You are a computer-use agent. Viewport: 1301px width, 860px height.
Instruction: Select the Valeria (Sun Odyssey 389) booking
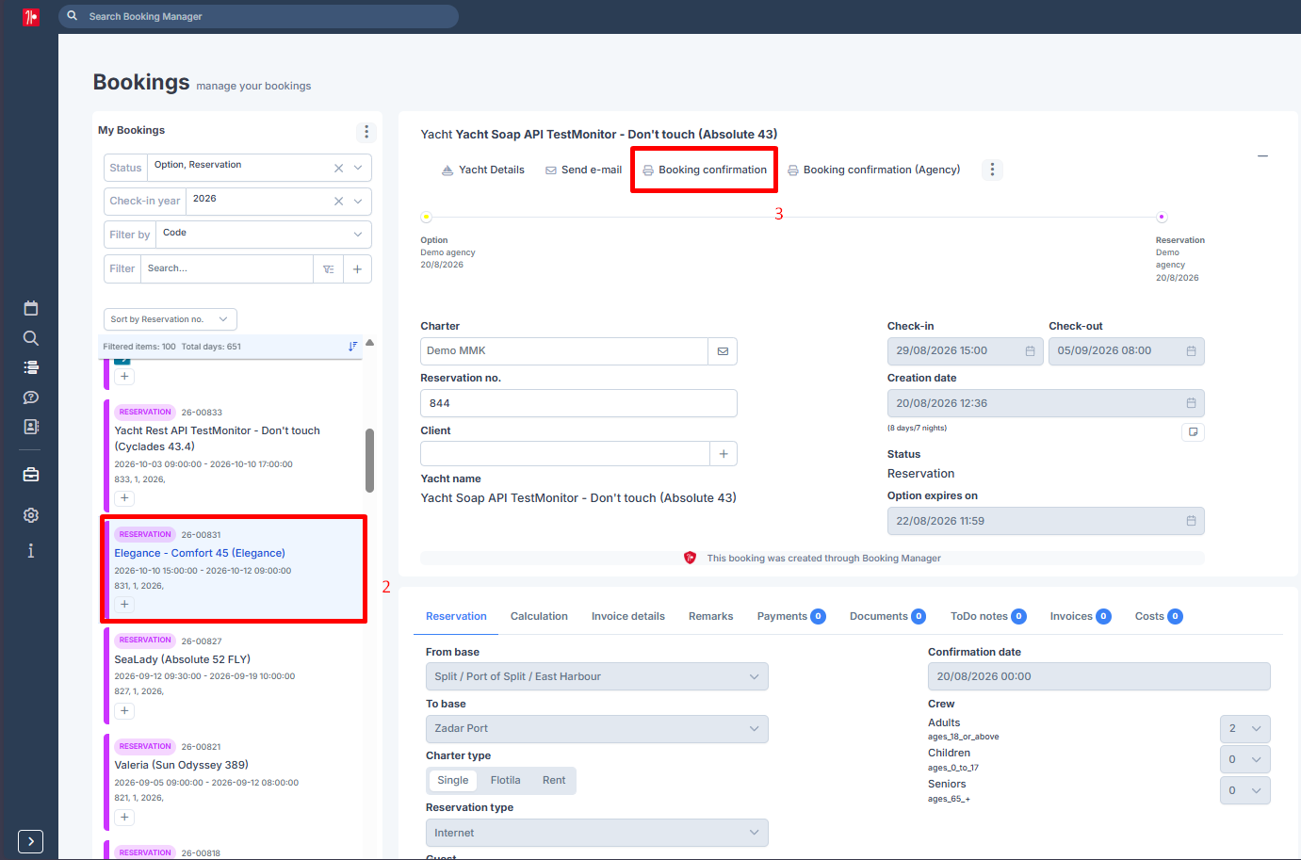tap(234, 782)
